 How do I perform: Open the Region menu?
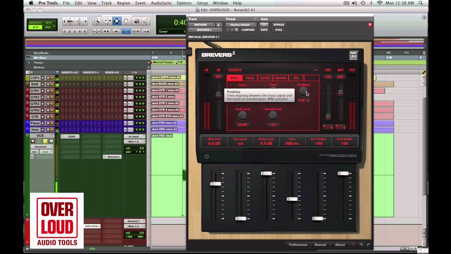click(123, 3)
